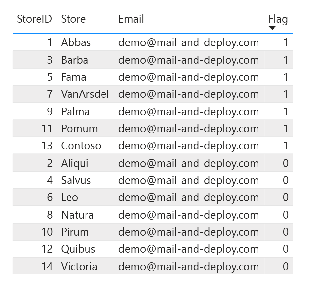The width and height of the screenshot is (313, 283).
Task: Click email address in Leo row
Action: point(188,197)
